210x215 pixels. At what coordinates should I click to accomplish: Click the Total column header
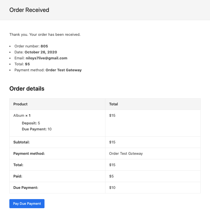[x=113, y=104]
